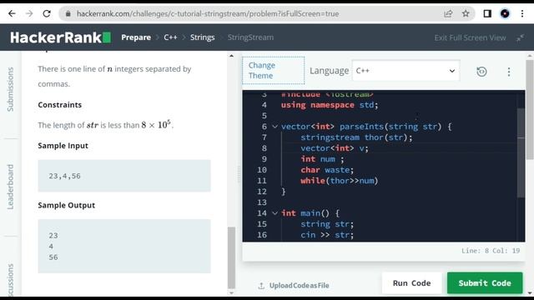
Task: Click the 'Line: 8 Col: 19' status text
Action: point(491,251)
